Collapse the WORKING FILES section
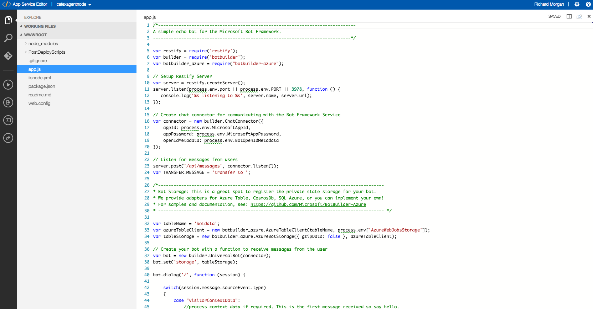Viewport: 593px width, 309px height. (x=77, y=26)
